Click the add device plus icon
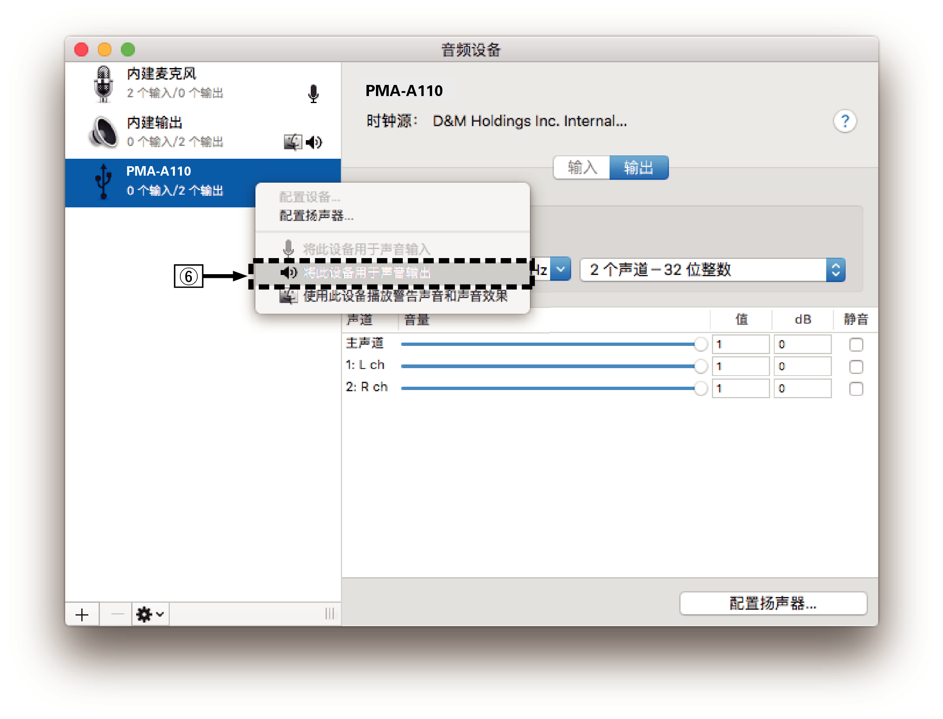This screenshot has height=719, width=943. pyautogui.click(x=82, y=614)
